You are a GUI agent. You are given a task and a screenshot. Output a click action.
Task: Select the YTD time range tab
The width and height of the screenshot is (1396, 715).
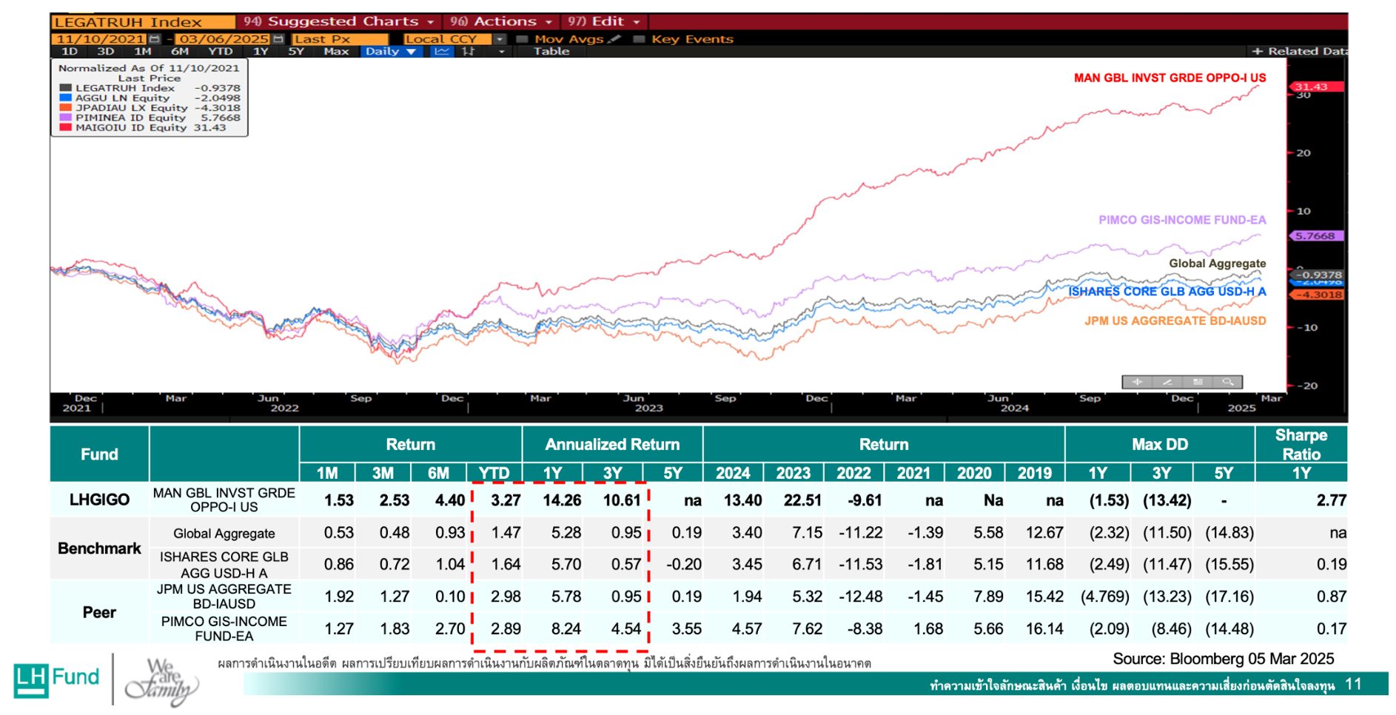pyautogui.click(x=221, y=51)
